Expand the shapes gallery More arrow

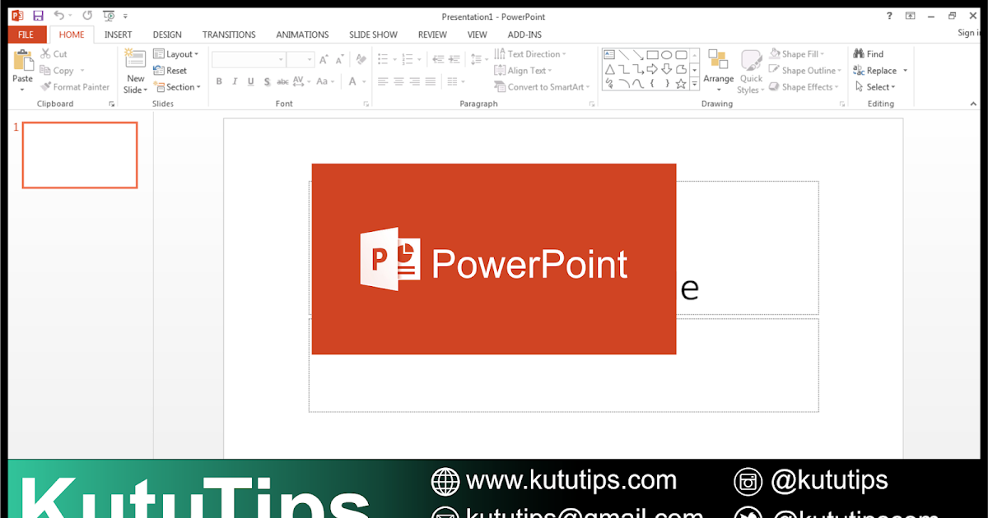click(x=695, y=84)
